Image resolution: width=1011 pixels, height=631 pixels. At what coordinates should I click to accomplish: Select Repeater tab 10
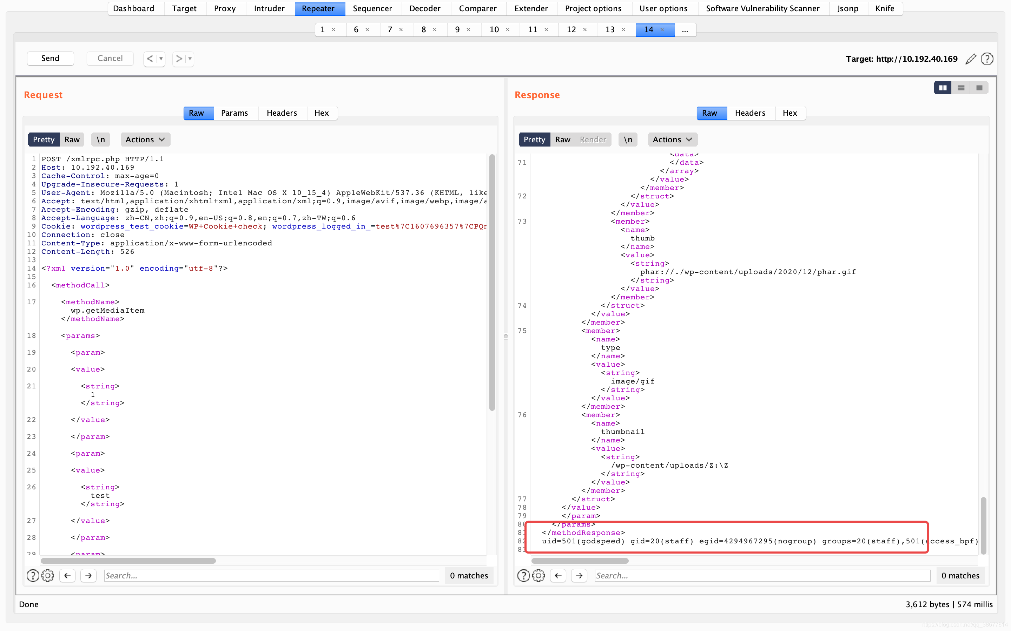(x=494, y=30)
